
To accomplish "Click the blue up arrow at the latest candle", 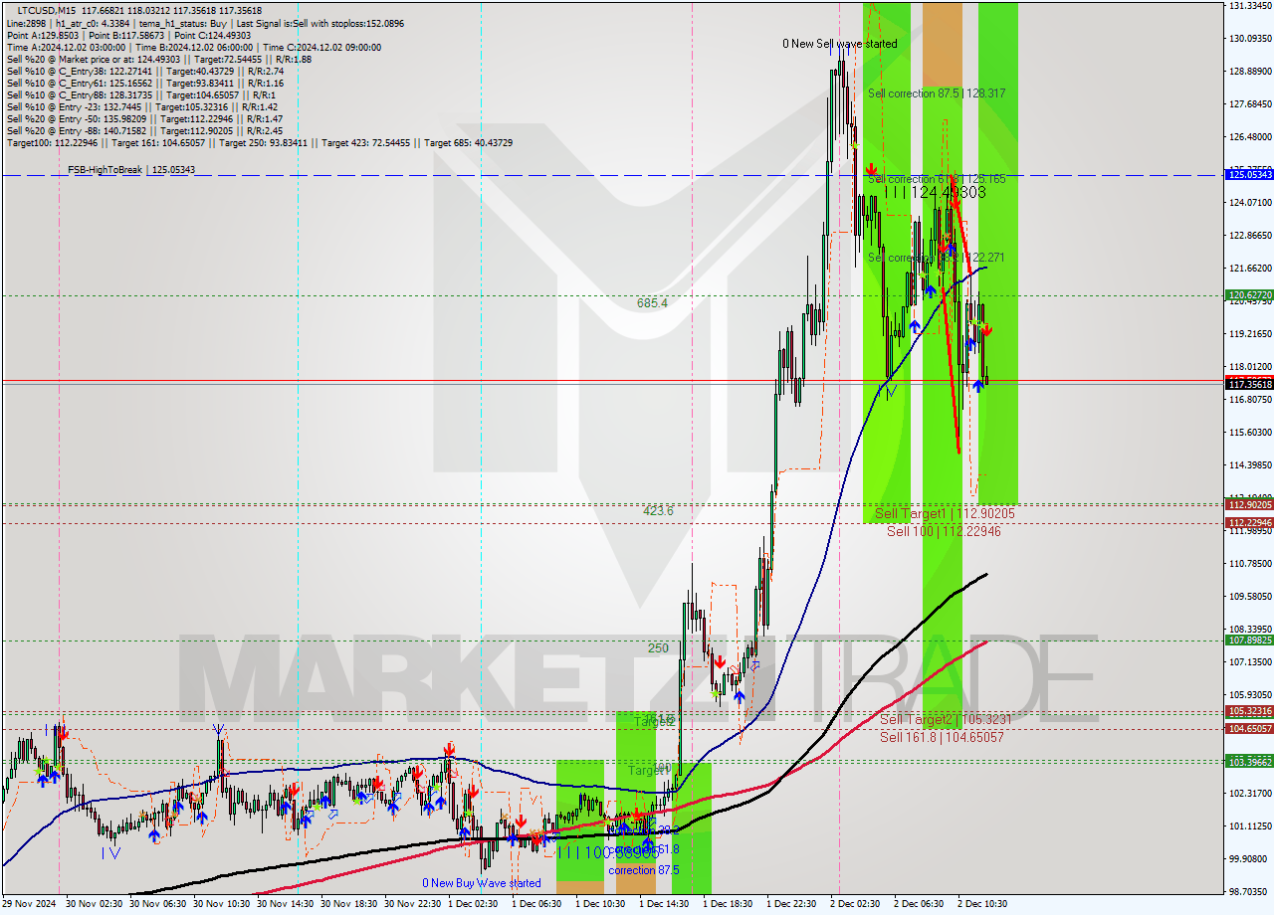I will pos(977,384).
